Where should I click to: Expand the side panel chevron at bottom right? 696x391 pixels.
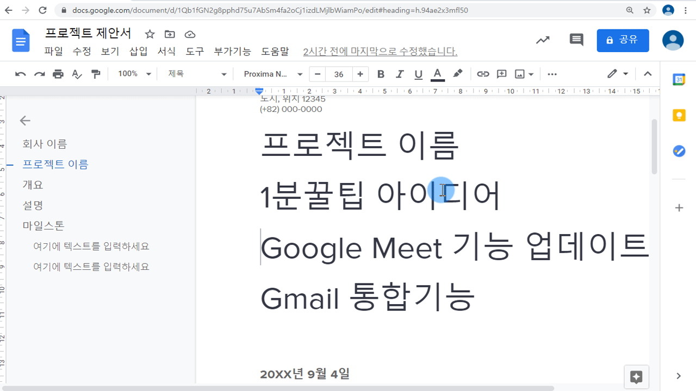[679, 376]
